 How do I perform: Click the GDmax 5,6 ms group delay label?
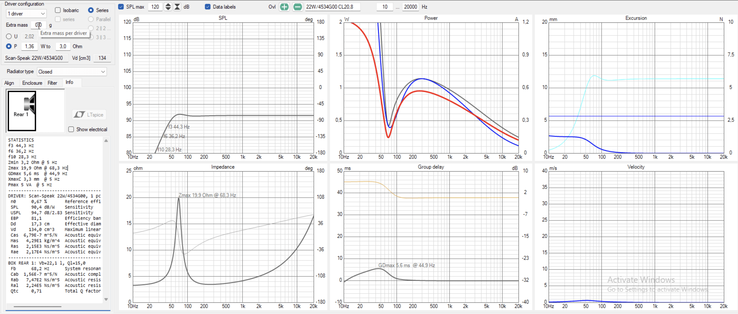pyautogui.click(x=406, y=265)
